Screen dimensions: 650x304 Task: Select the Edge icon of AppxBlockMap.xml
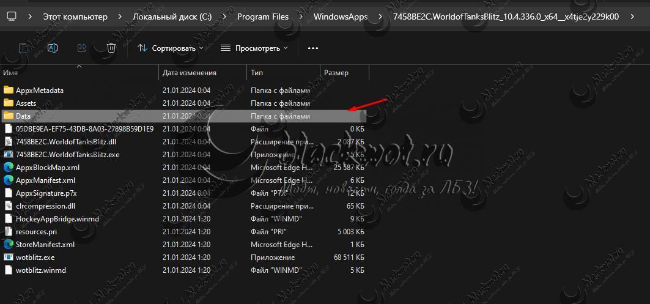pyautogui.click(x=9, y=168)
